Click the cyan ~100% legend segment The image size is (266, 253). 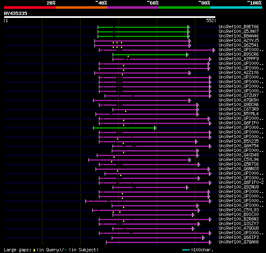click(x=236, y=7)
